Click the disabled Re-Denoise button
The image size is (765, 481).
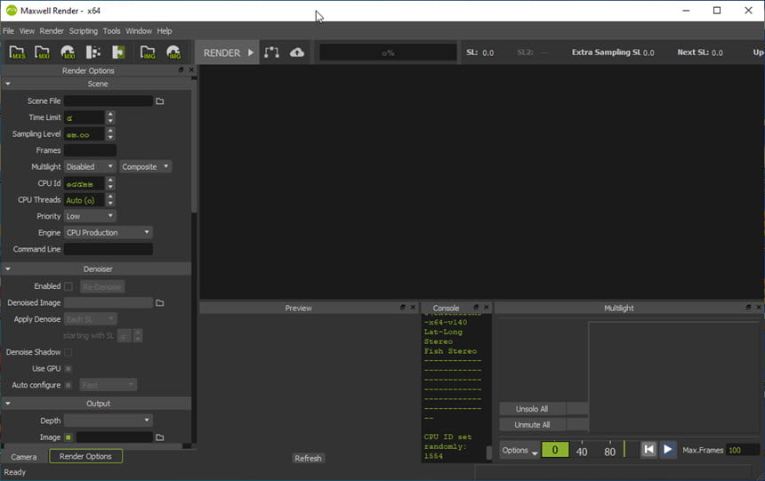102,287
